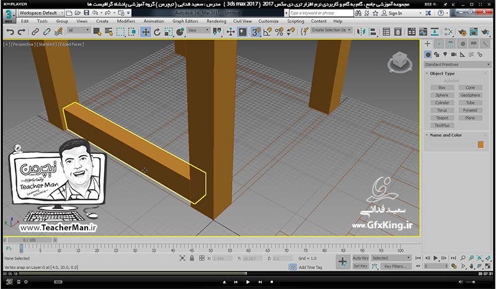496x289 pixels.
Task: Click the Select and Place tool
Action: click(180, 32)
